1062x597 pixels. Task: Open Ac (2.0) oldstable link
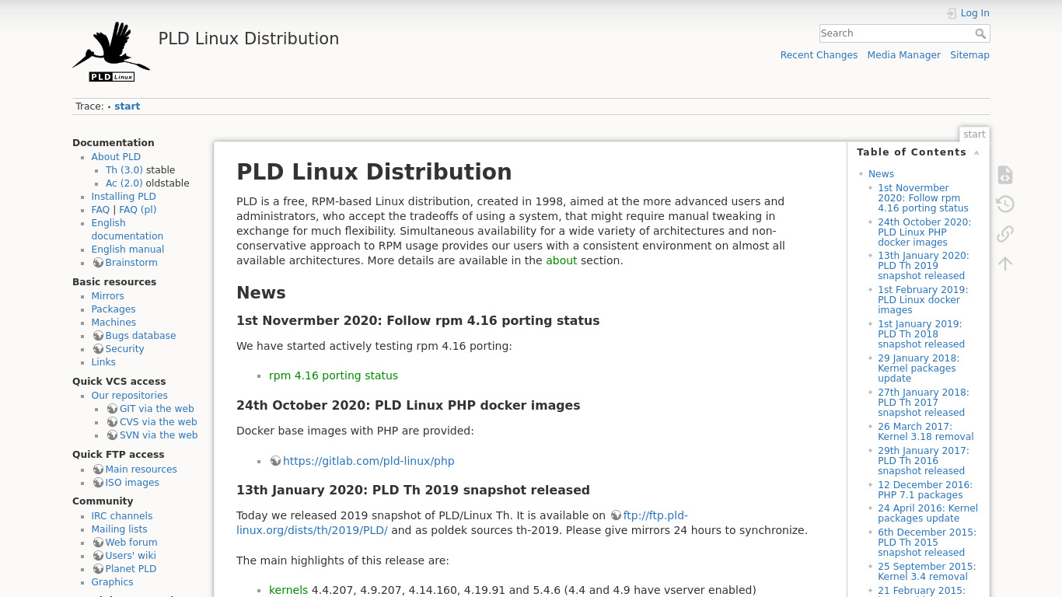124,183
